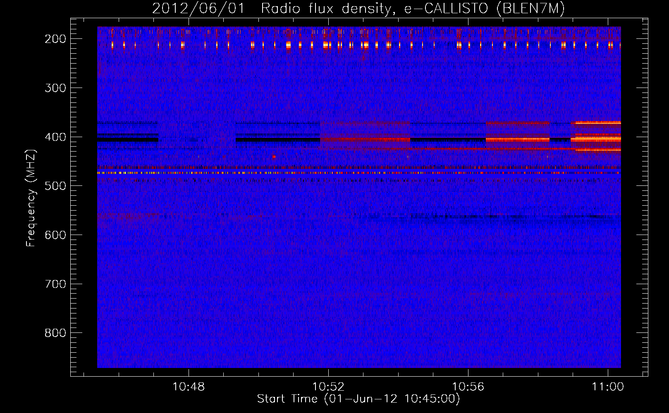This screenshot has height=413, width=669.
Task: Click the 11:00 time tick label
Action: [608, 387]
